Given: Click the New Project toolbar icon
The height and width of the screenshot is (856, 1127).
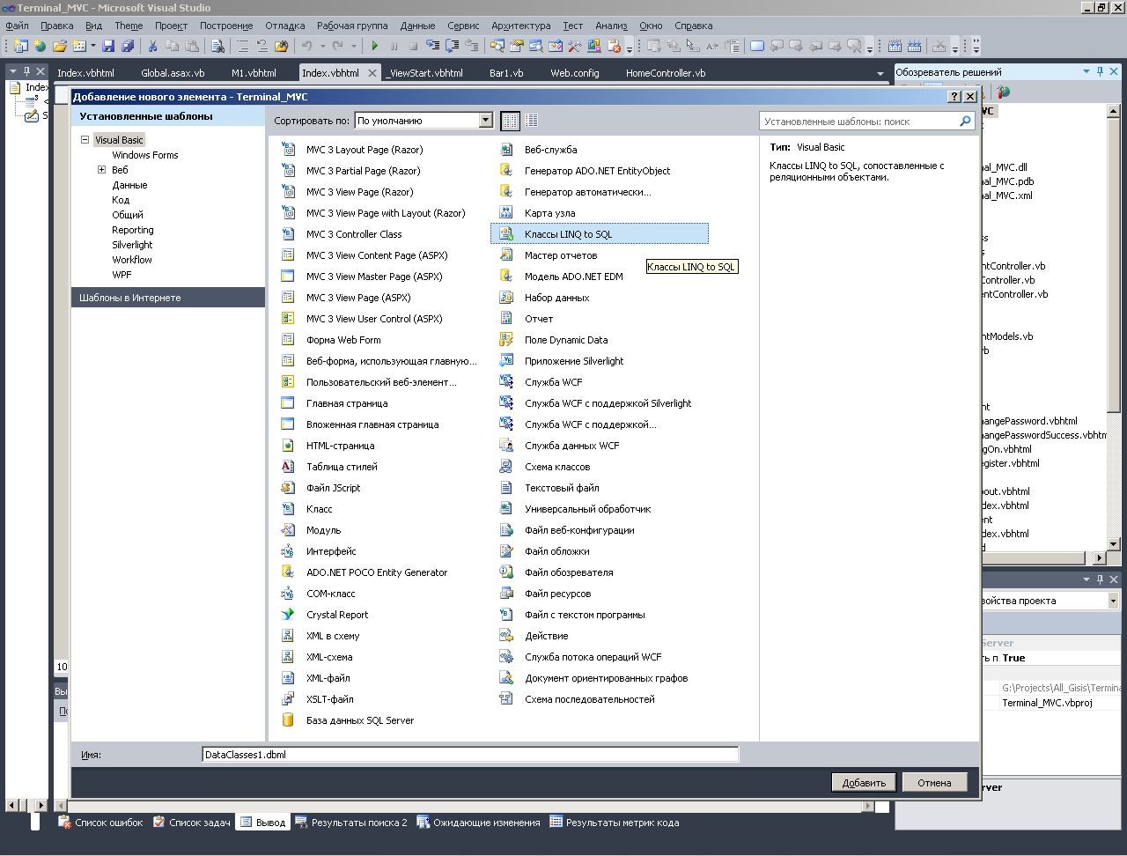Looking at the screenshot, I should point(21,46).
